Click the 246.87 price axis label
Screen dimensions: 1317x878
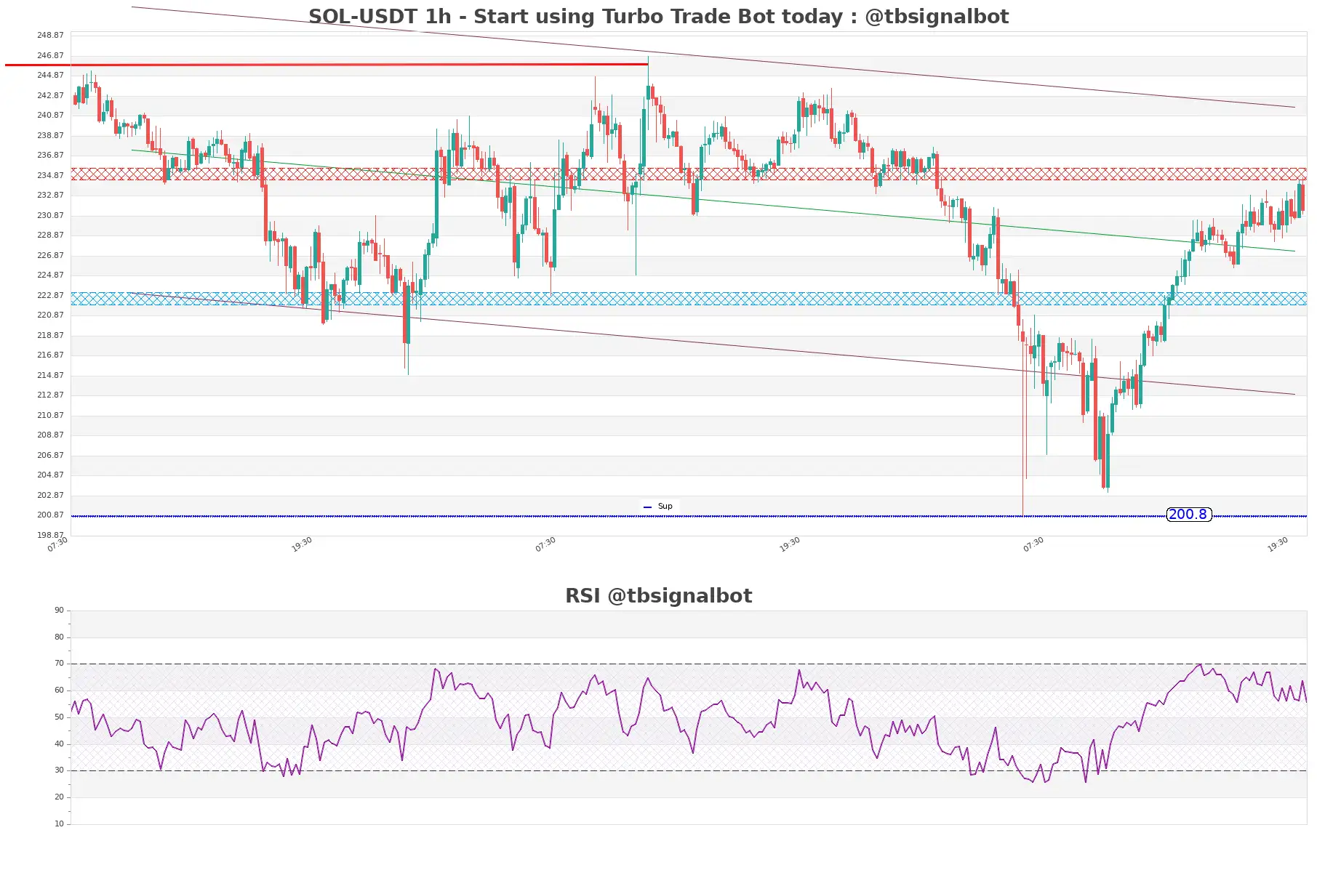tap(50, 55)
